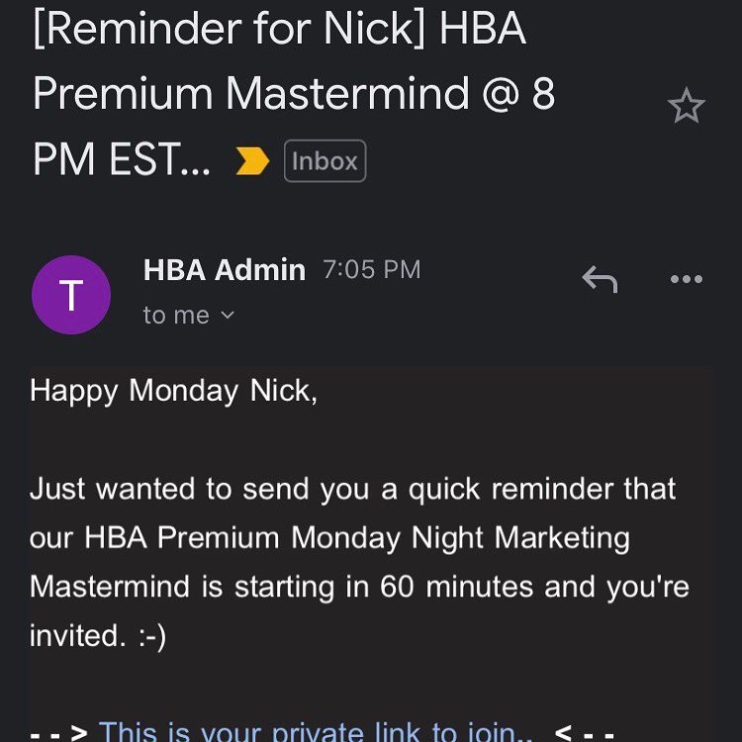Image resolution: width=742 pixels, height=742 pixels.
Task: Star this HBA Premium Mastermind email
Action: coord(686,106)
